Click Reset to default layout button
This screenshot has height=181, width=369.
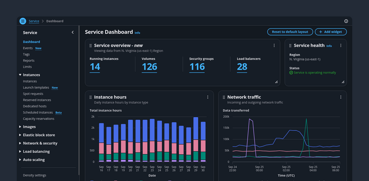[x=290, y=32]
